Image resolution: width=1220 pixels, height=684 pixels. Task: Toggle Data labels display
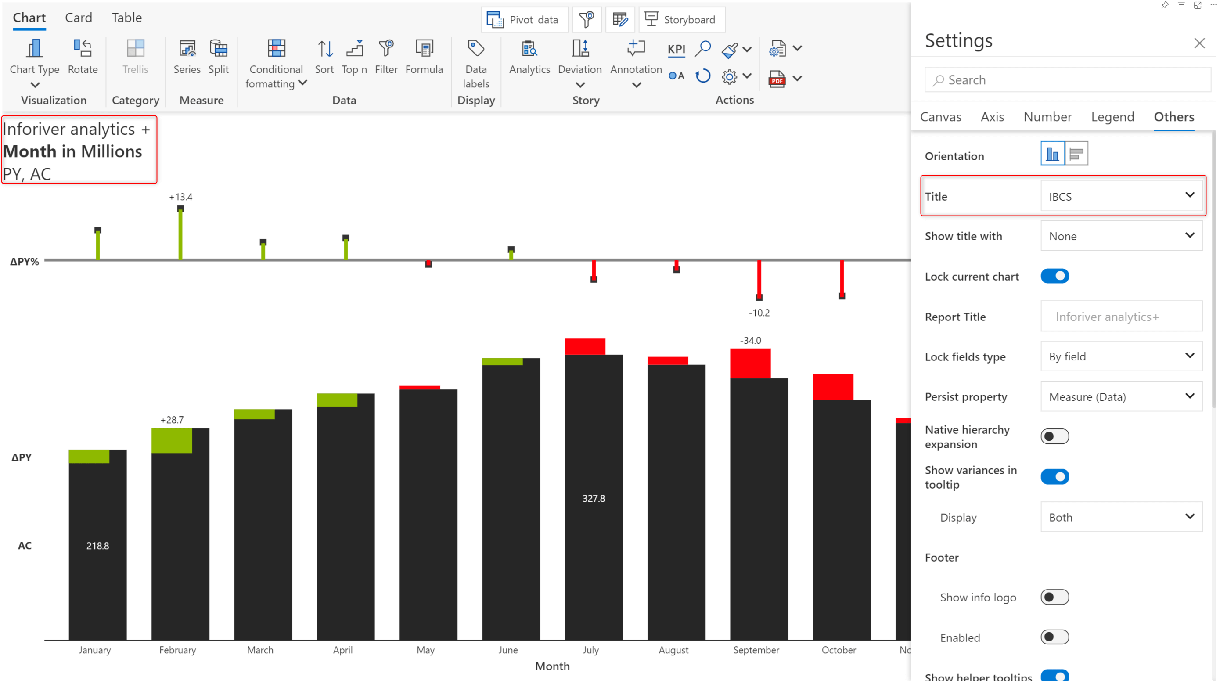click(x=476, y=64)
